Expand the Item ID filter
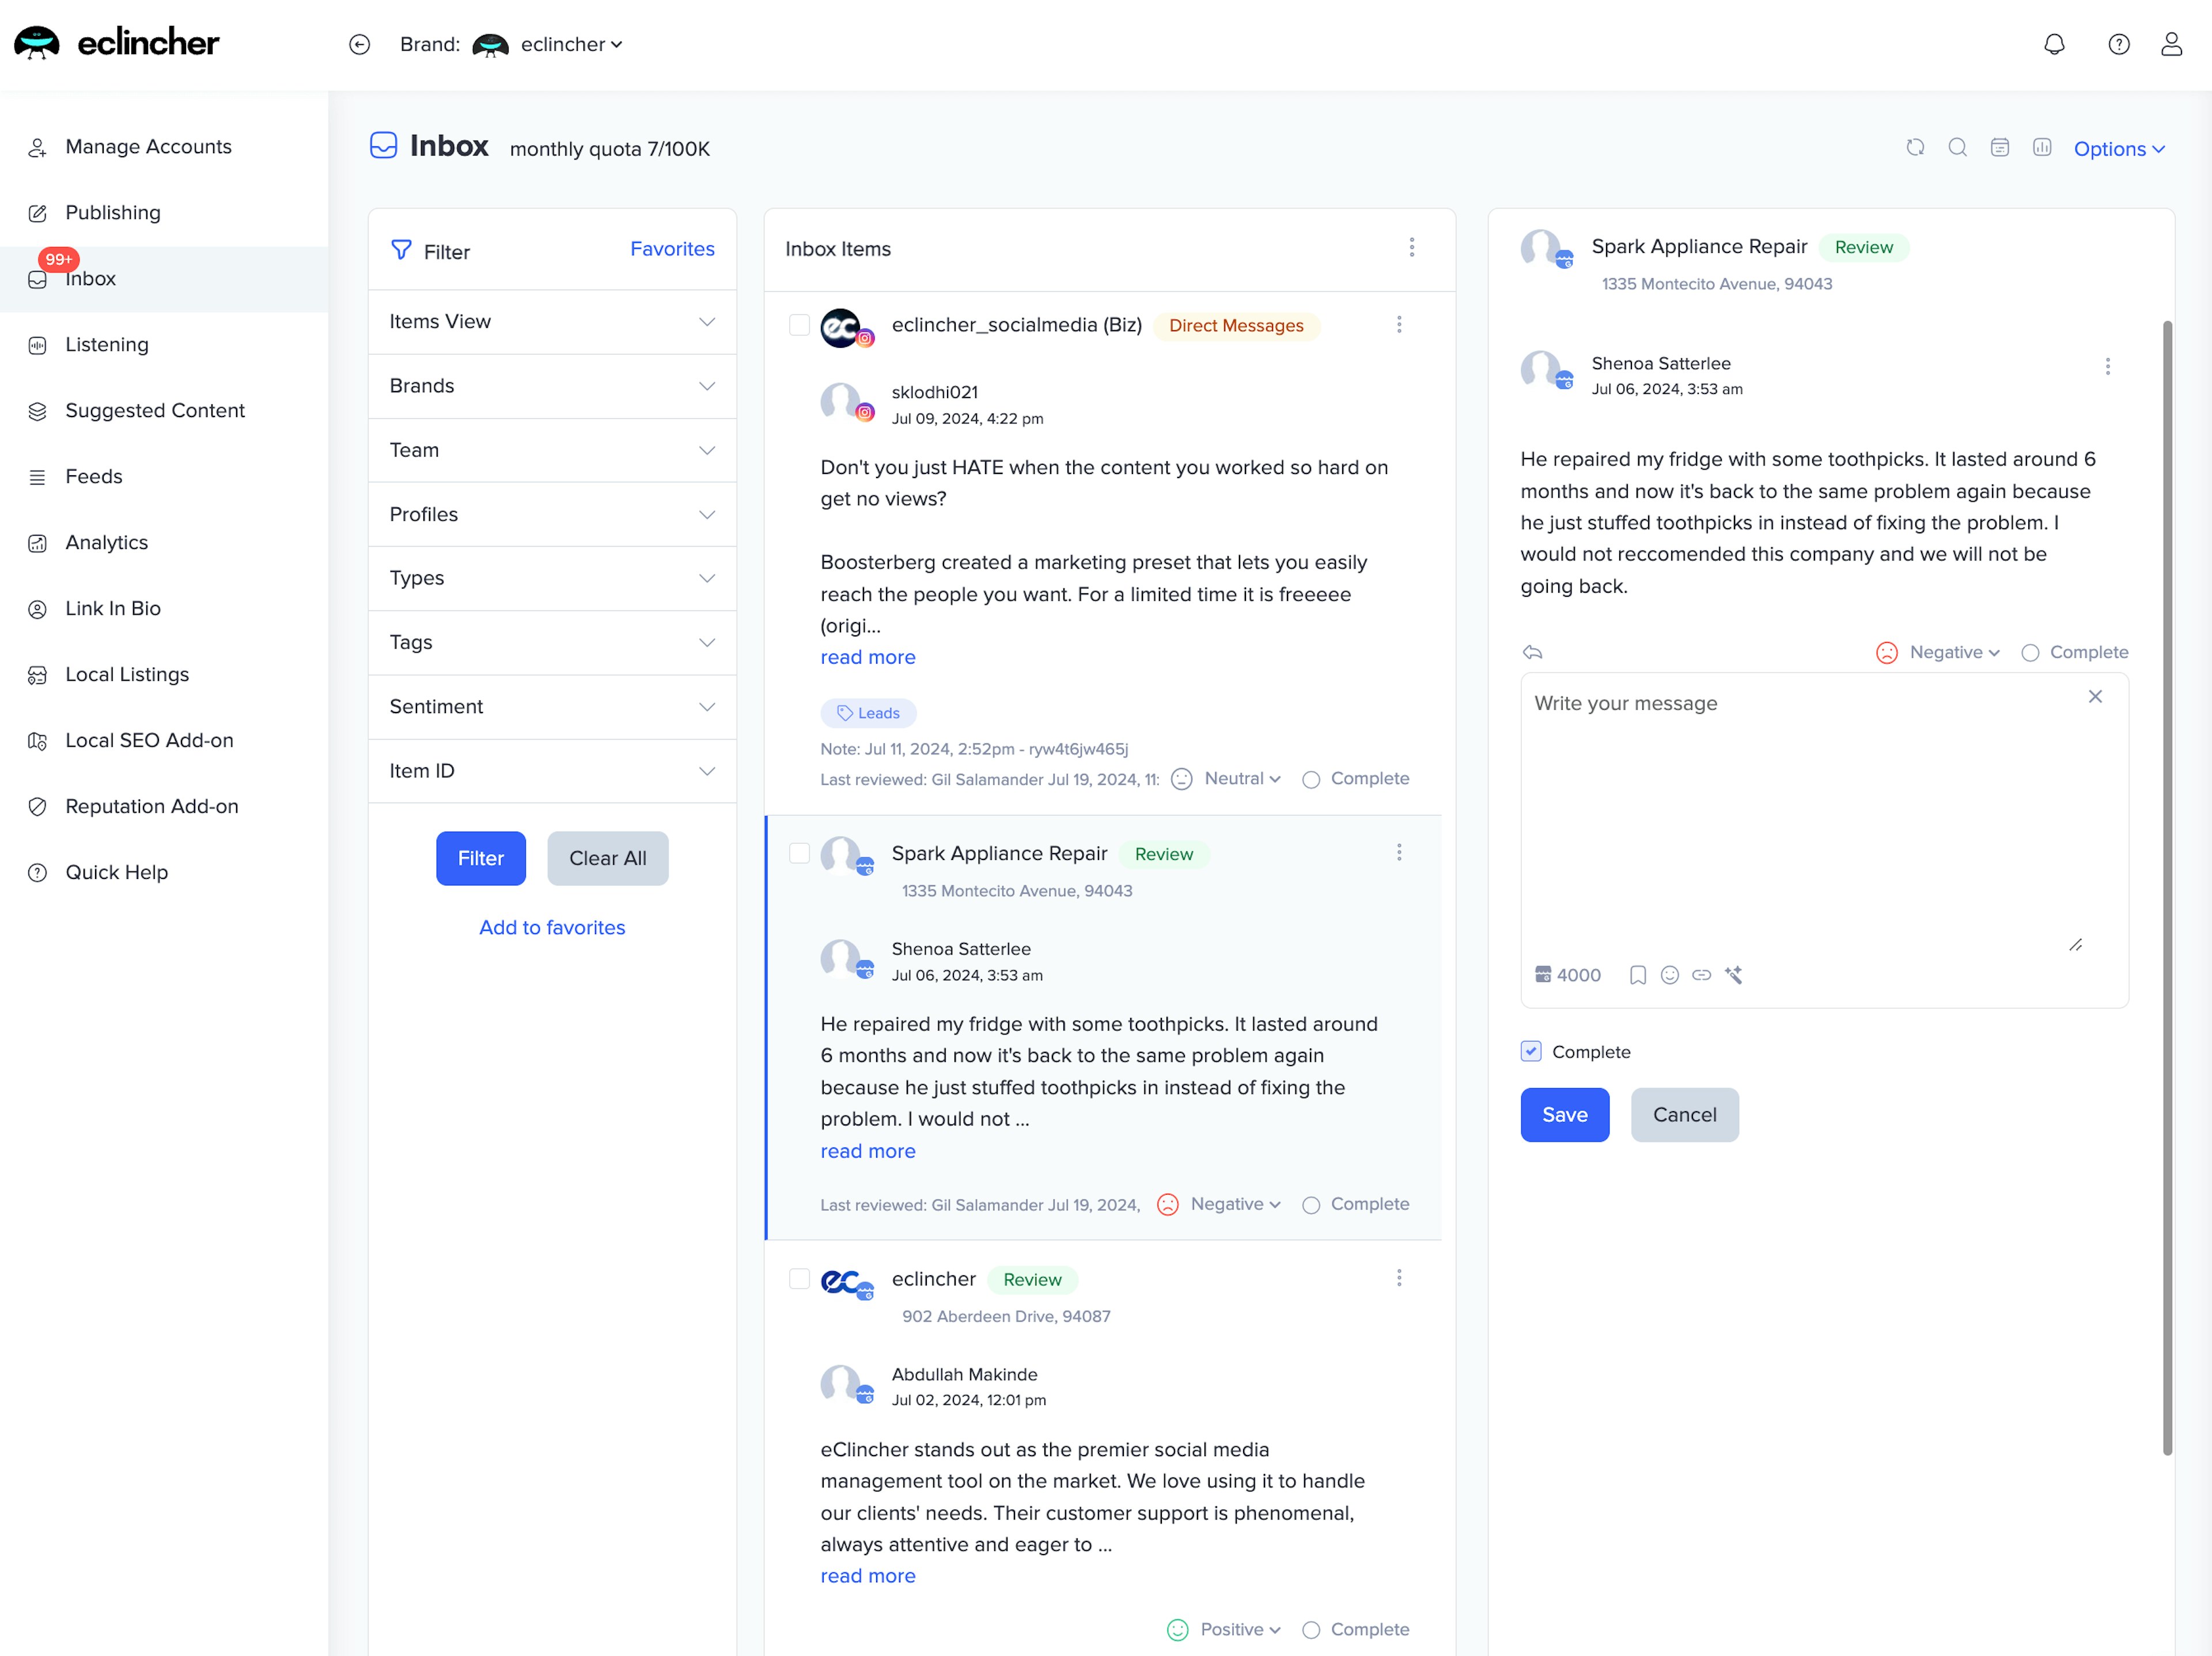The image size is (2212, 1656). (552, 770)
